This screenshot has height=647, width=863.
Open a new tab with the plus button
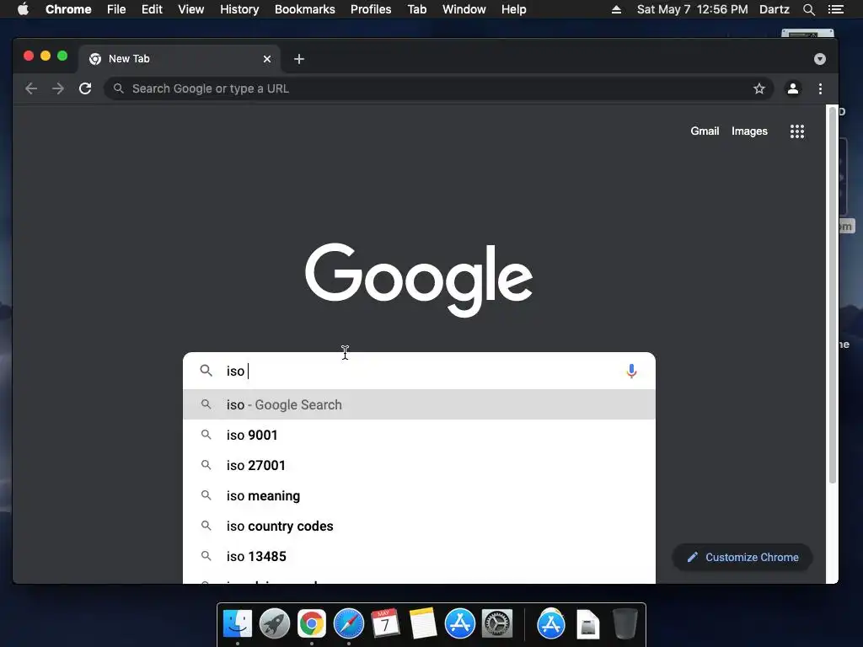tap(299, 59)
